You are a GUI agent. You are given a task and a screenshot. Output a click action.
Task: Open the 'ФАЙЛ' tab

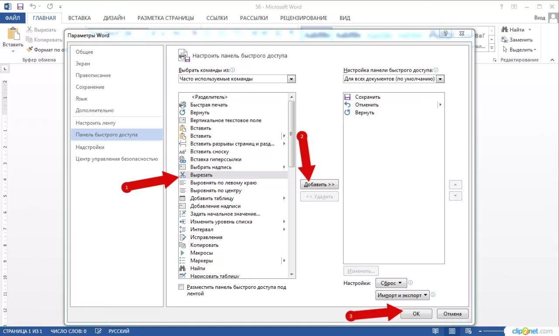click(13, 18)
